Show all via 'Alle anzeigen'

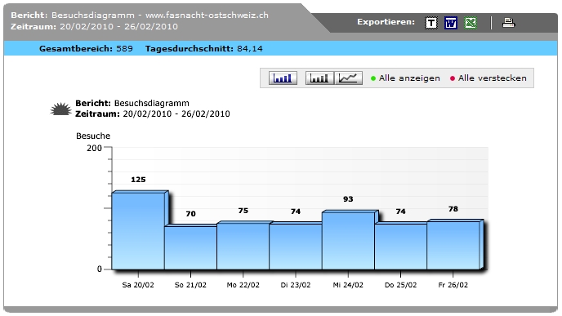(405, 78)
